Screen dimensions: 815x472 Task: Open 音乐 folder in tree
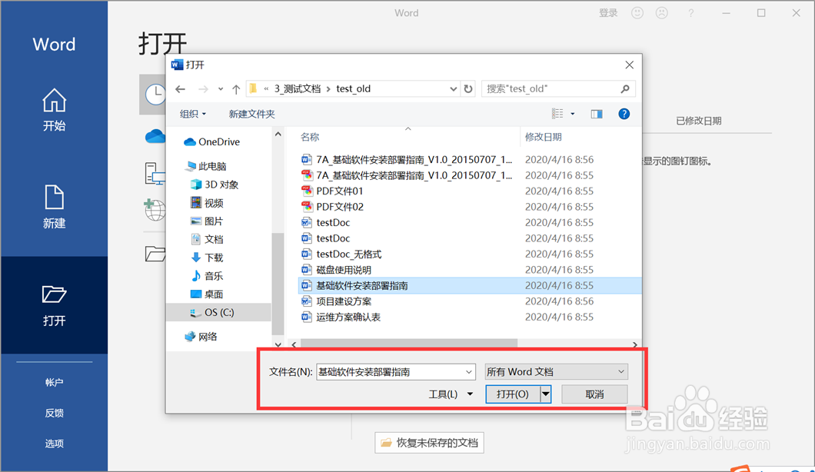(207, 275)
